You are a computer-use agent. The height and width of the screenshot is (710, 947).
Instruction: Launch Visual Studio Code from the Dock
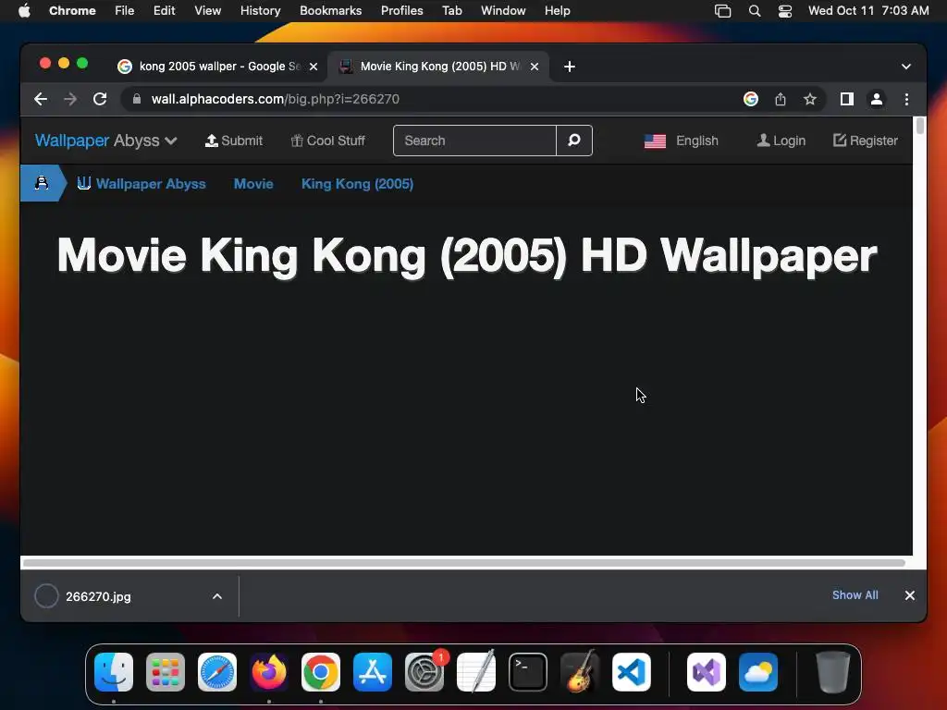(x=632, y=672)
